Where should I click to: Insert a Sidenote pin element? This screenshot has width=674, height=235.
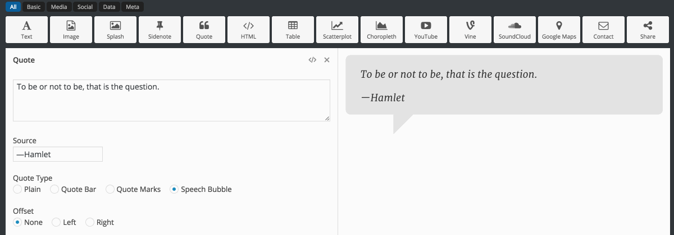[160, 30]
